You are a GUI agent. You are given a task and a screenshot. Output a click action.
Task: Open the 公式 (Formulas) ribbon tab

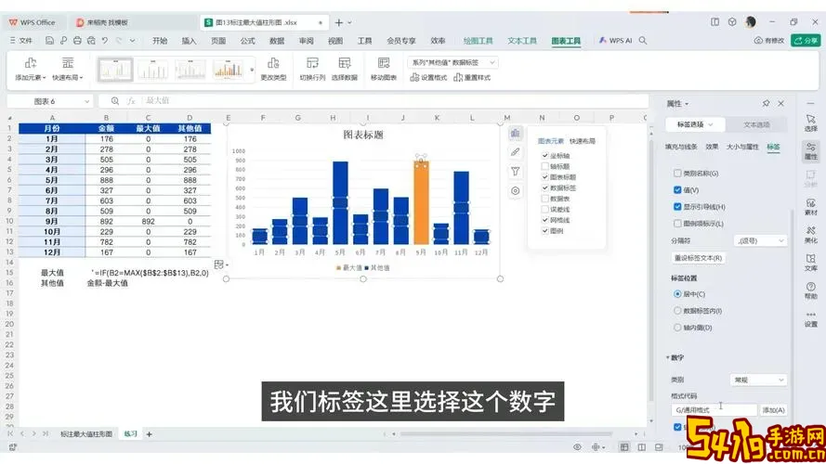coord(247,41)
